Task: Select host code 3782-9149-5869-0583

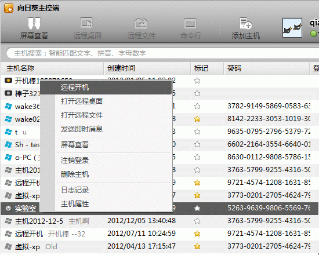Action: click(x=269, y=106)
